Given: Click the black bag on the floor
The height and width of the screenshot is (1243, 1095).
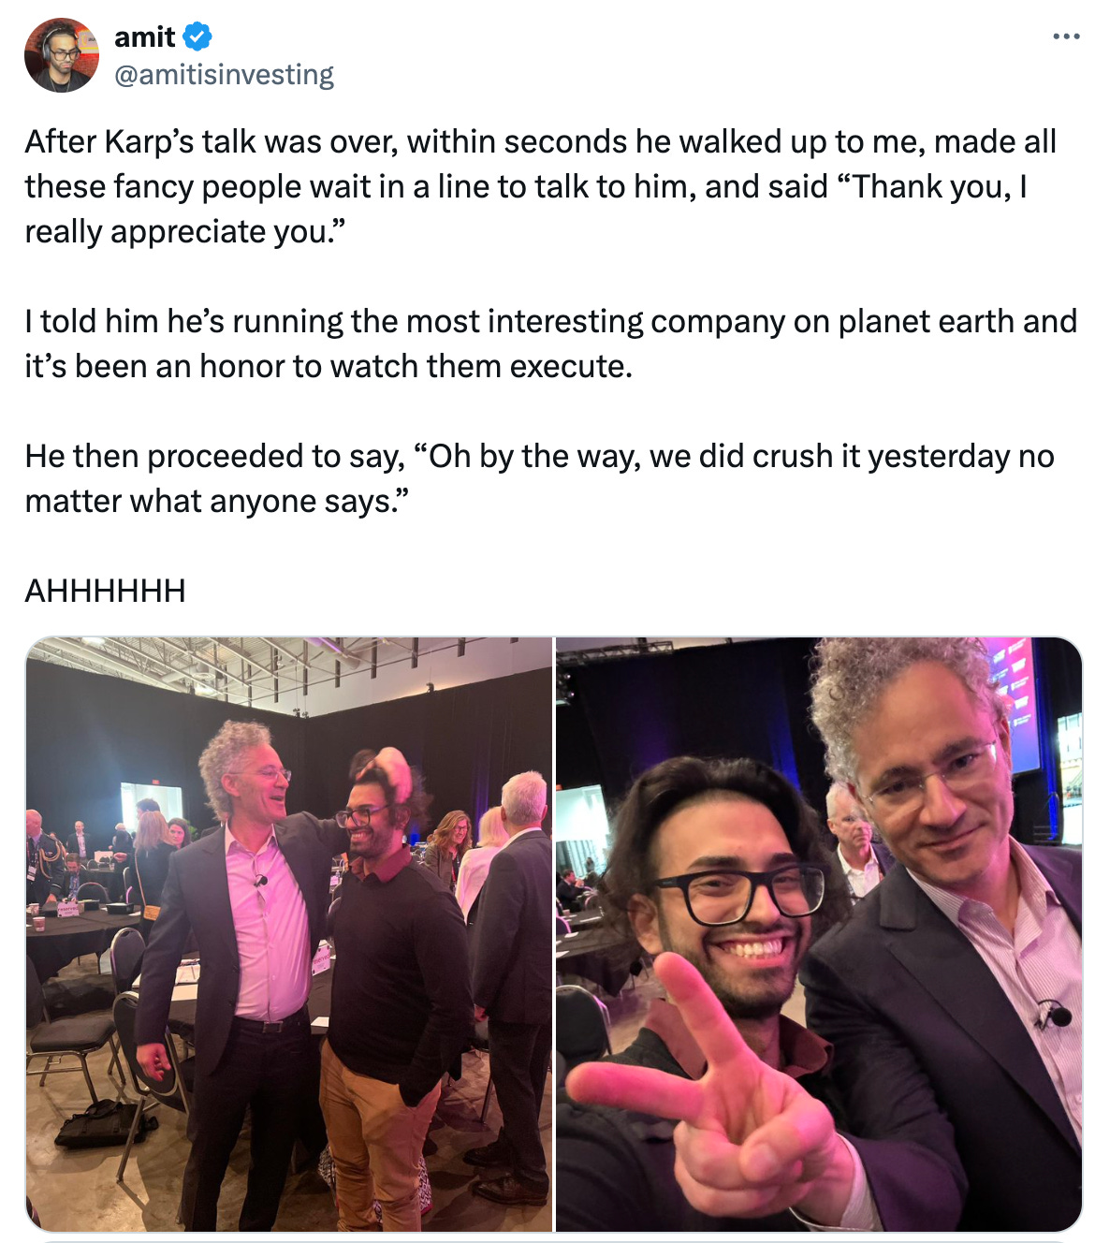Looking at the screenshot, I should (106, 1123).
